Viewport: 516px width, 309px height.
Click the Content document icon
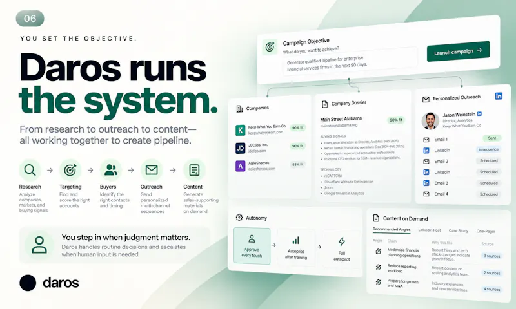point(194,170)
